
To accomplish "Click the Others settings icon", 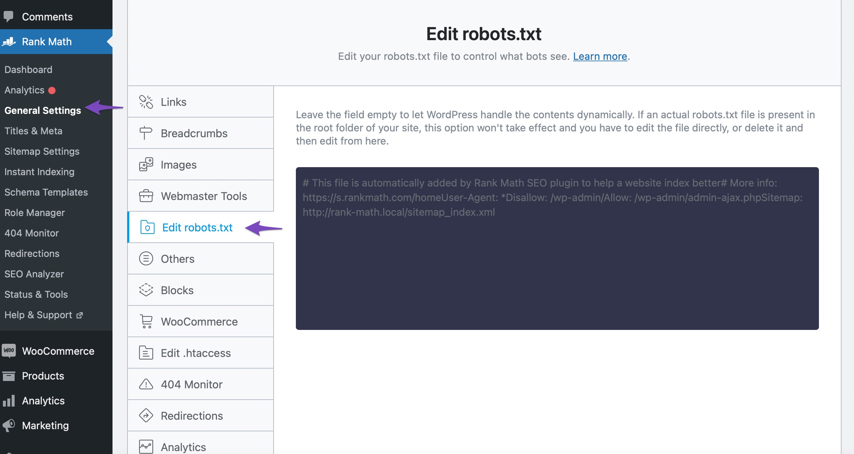I will (x=146, y=258).
